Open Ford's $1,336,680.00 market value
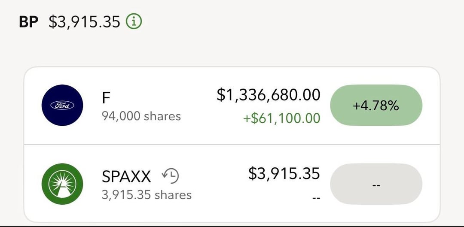 (269, 95)
